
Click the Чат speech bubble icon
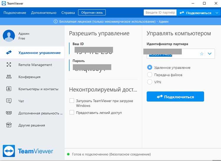coord(9,101)
